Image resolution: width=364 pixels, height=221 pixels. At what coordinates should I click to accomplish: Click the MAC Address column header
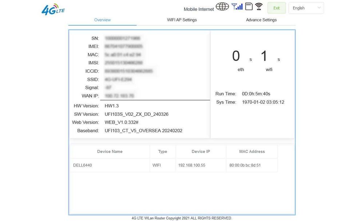[x=252, y=152]
